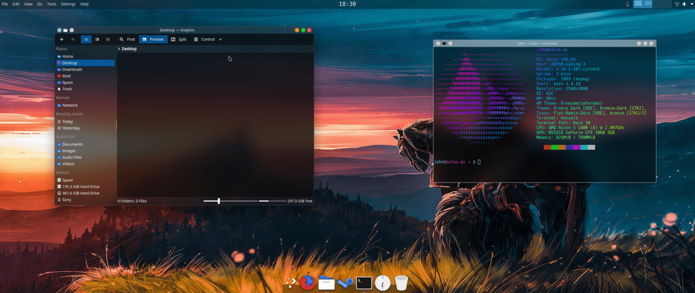Open the trash bin in dock
The image size is (695, 293).
401,283
